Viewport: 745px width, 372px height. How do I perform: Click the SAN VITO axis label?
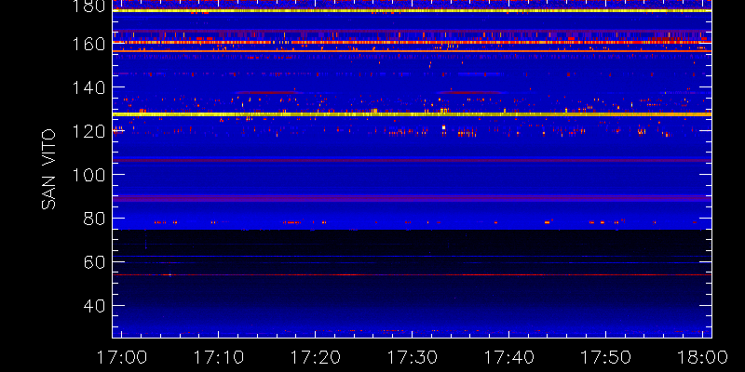(48, 169)
